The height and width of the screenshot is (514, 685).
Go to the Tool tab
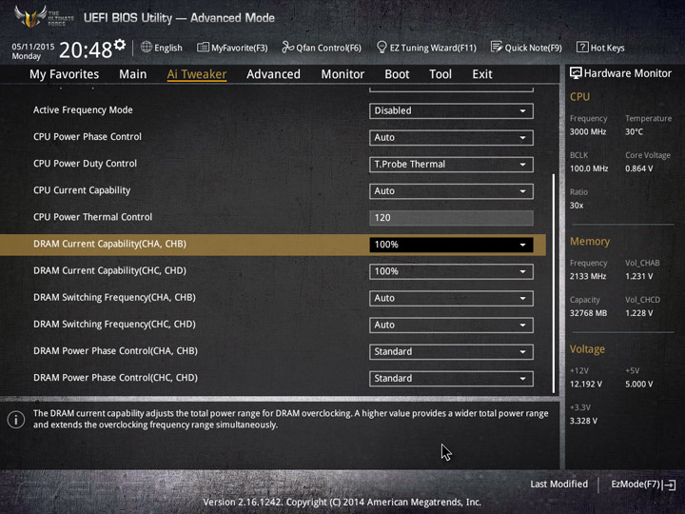(440, 74)
